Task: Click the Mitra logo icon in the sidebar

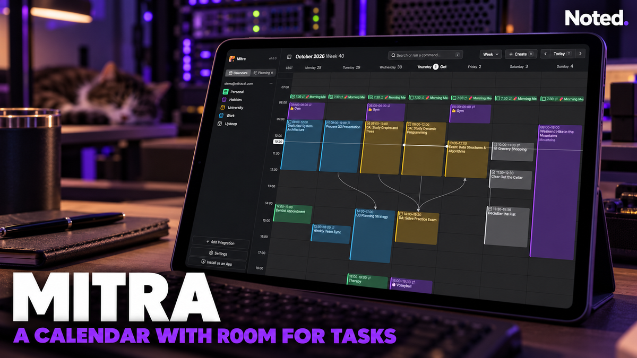Action: click(x=231, y=58)
